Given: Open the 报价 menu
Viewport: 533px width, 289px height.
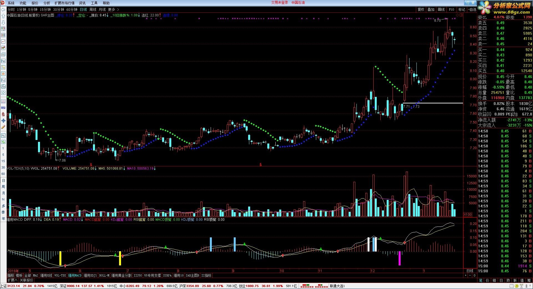Looking at the screenshot, I should click(x=35, y=3).
